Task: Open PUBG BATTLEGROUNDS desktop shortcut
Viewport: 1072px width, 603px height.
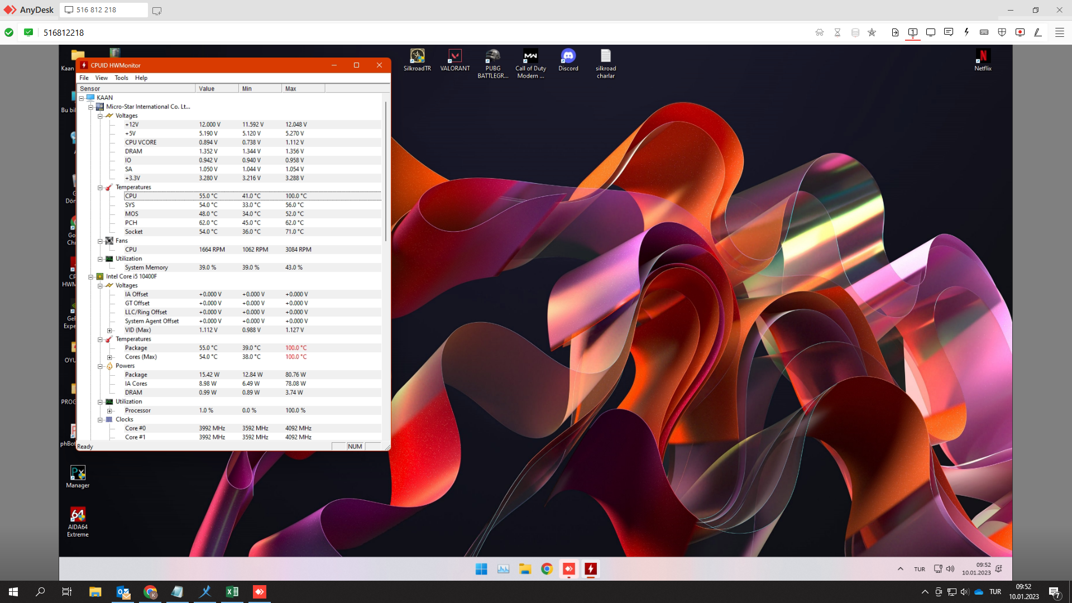Action: pyautogui.click(x=492, y=64)
